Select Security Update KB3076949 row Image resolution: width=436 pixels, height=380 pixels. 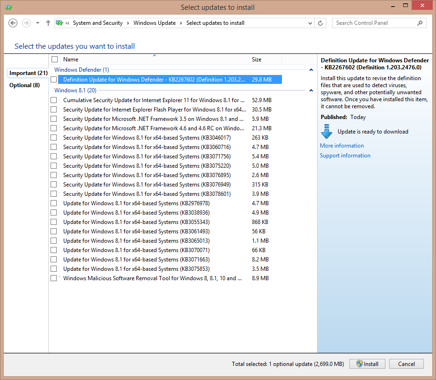[x=170, y=185]
